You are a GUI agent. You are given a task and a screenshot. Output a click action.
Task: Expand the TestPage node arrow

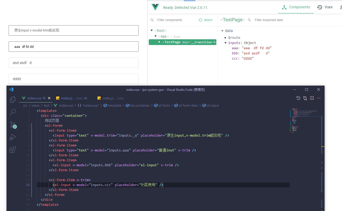159,42
